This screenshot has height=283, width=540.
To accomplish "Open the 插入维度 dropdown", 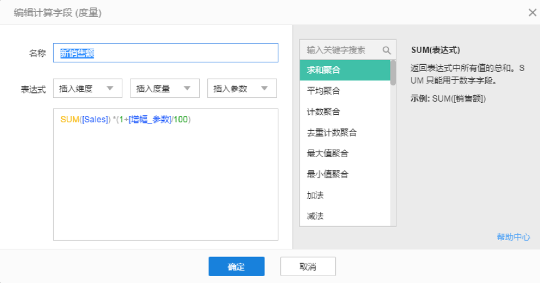I will (x=87, y=89).
